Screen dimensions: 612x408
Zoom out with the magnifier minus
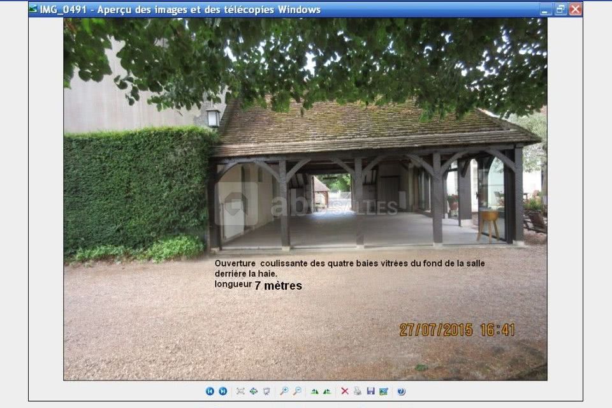point(296,391)
